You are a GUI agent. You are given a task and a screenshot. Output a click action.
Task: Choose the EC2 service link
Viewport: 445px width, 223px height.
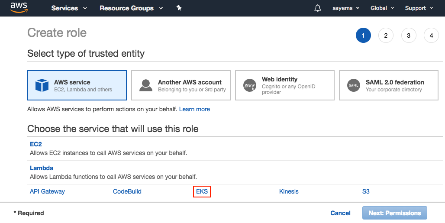coord(36,144)
